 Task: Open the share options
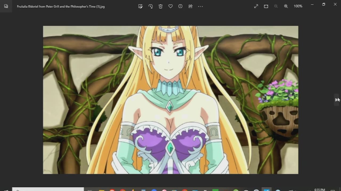(x=190, y=6)
